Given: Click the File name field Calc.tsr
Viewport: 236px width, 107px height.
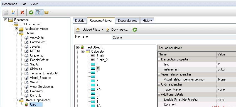Looking at the screenshot, I should pos(174,38).
